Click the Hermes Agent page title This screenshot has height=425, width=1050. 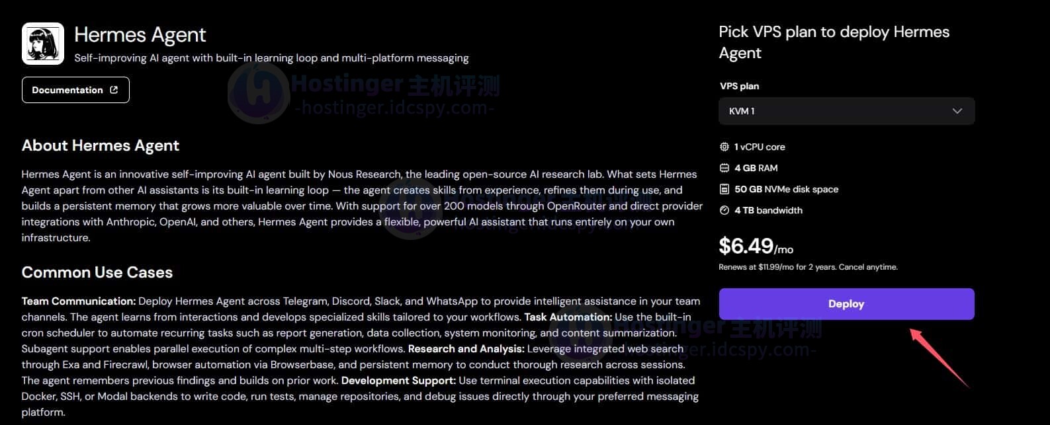(x=140, y=34)
